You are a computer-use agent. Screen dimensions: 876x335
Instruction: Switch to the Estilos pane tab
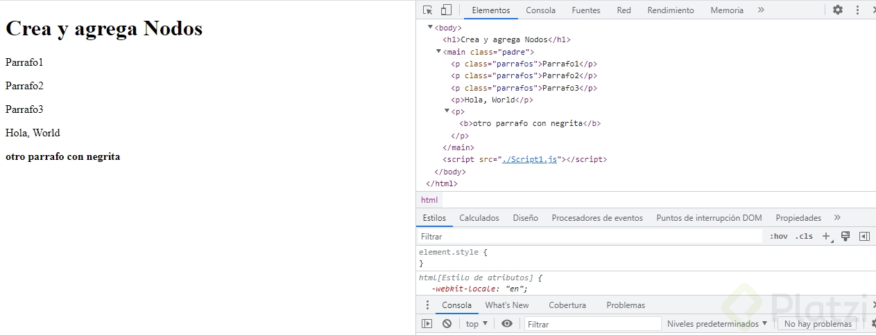click(435, 218)
